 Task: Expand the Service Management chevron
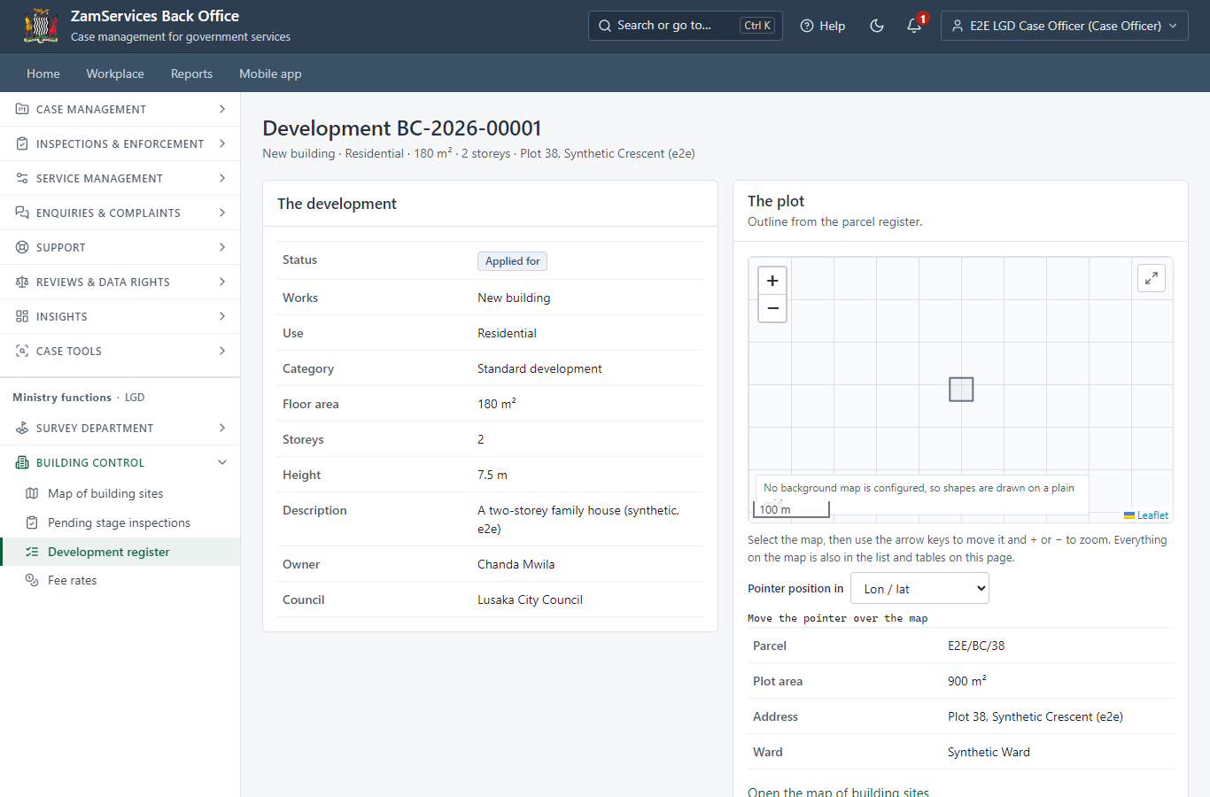coord(222,178)
